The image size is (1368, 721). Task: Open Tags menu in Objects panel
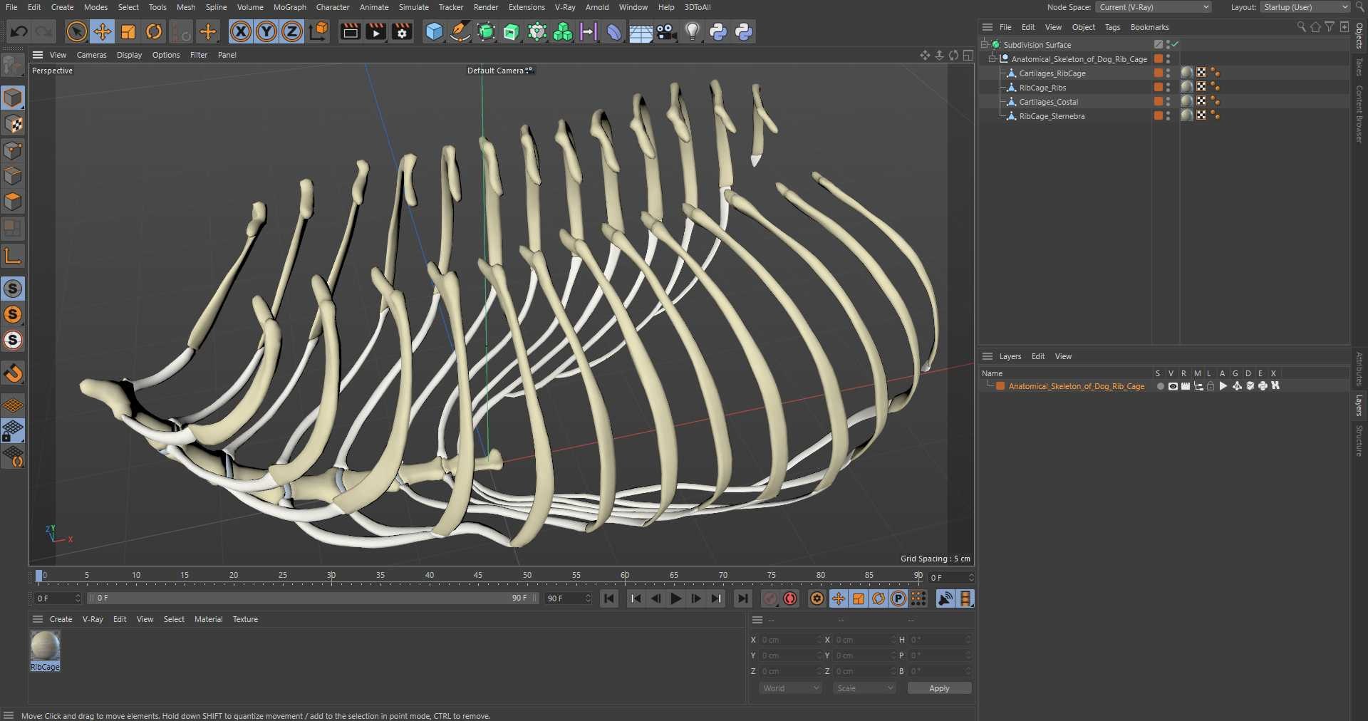[x=1112, y=27]
